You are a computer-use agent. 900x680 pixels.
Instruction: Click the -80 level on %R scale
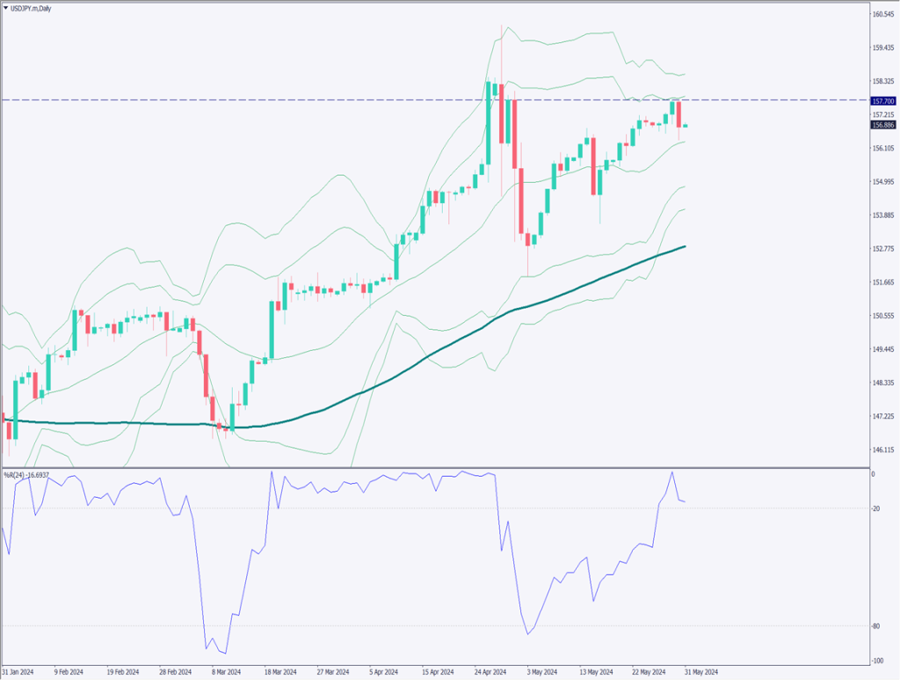[x=875, y=626]
